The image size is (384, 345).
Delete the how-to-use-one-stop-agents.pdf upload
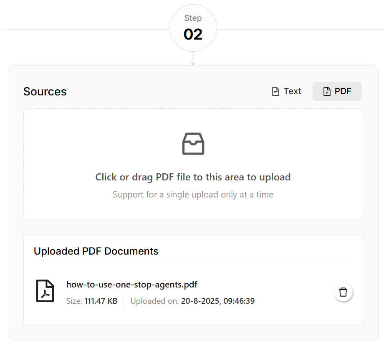(343, 292)
